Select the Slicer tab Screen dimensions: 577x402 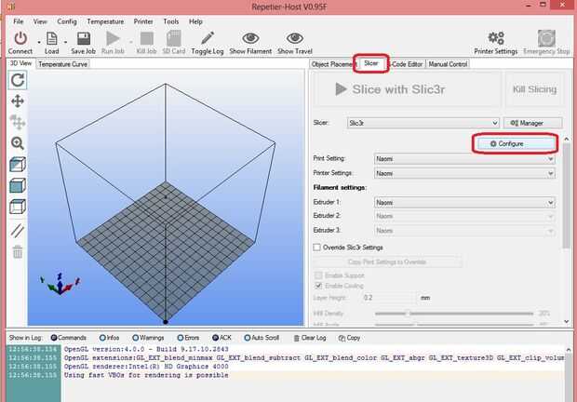371,63
